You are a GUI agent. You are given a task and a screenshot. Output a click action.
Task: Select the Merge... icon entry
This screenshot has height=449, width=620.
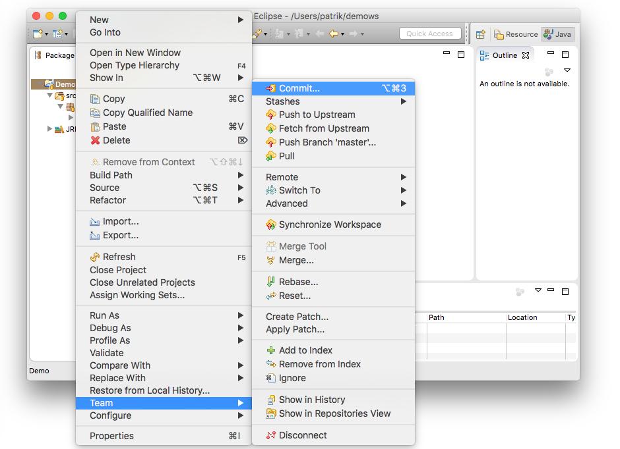click(x=271, y=261)
